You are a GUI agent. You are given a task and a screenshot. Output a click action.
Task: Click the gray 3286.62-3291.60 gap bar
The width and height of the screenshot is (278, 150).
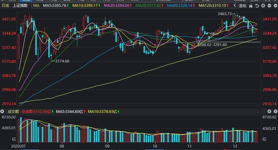click(x=229, y=42)
